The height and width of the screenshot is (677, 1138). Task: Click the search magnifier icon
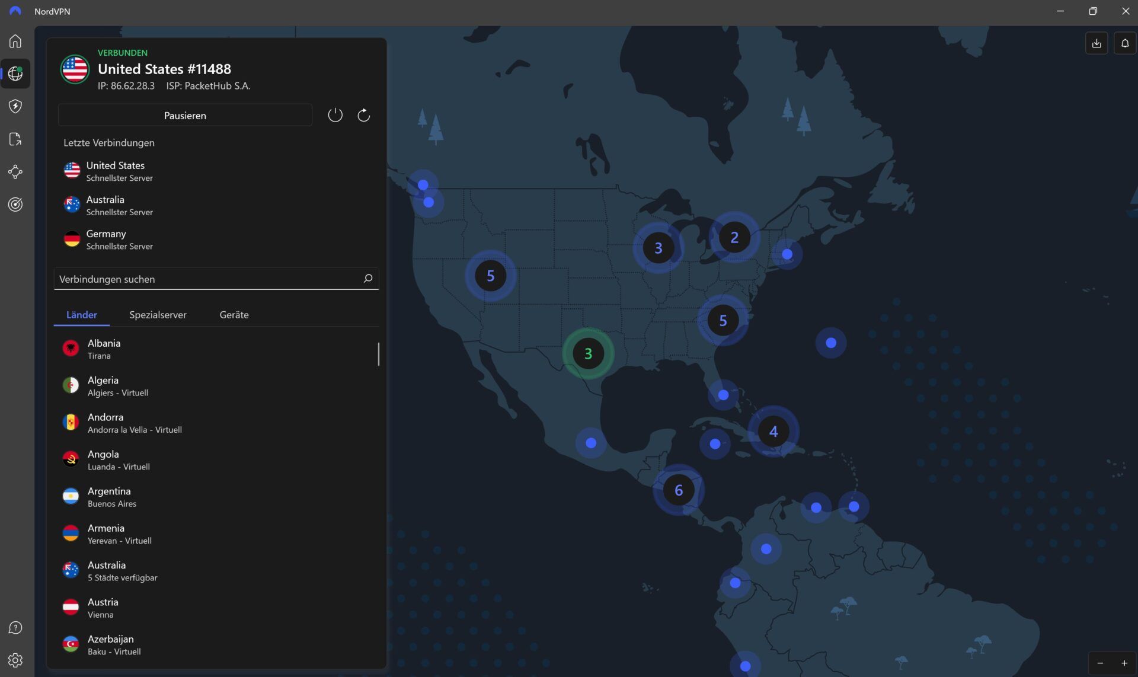click(368, 278)
